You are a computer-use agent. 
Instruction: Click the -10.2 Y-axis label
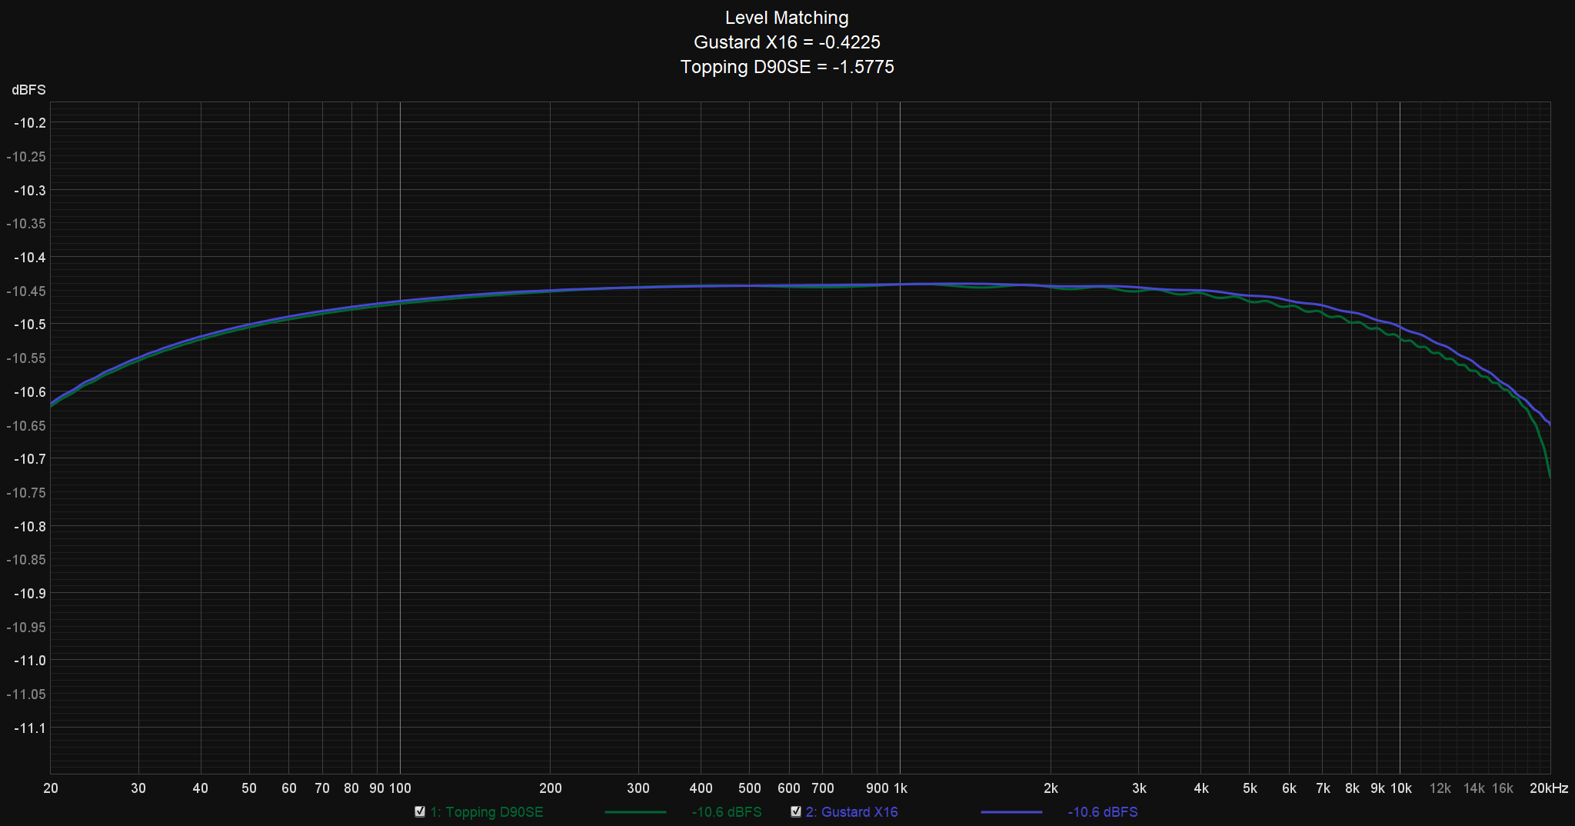(x=30, y=123)
